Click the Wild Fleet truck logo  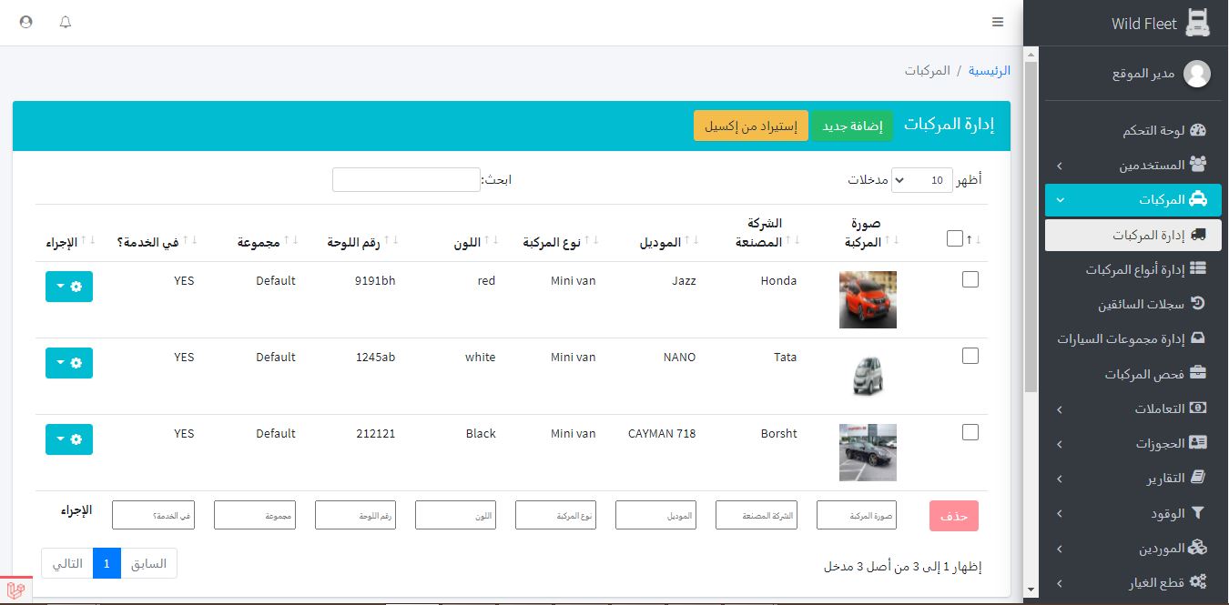1198,24
